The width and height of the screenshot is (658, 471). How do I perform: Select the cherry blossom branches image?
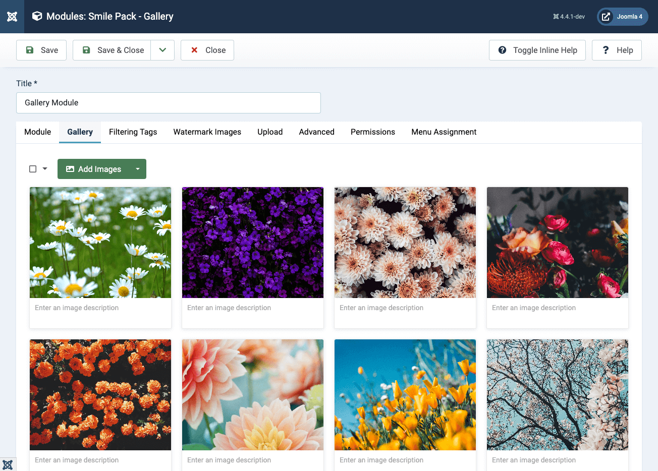click(x=558, y=395)
